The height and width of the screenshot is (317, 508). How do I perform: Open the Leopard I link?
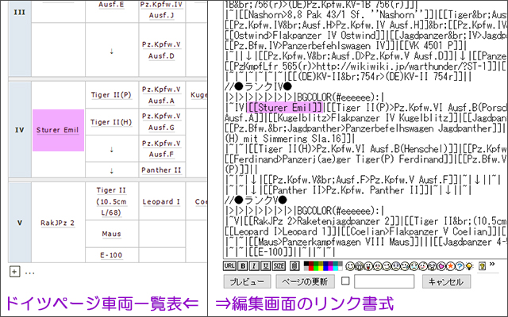pos(161,202)
